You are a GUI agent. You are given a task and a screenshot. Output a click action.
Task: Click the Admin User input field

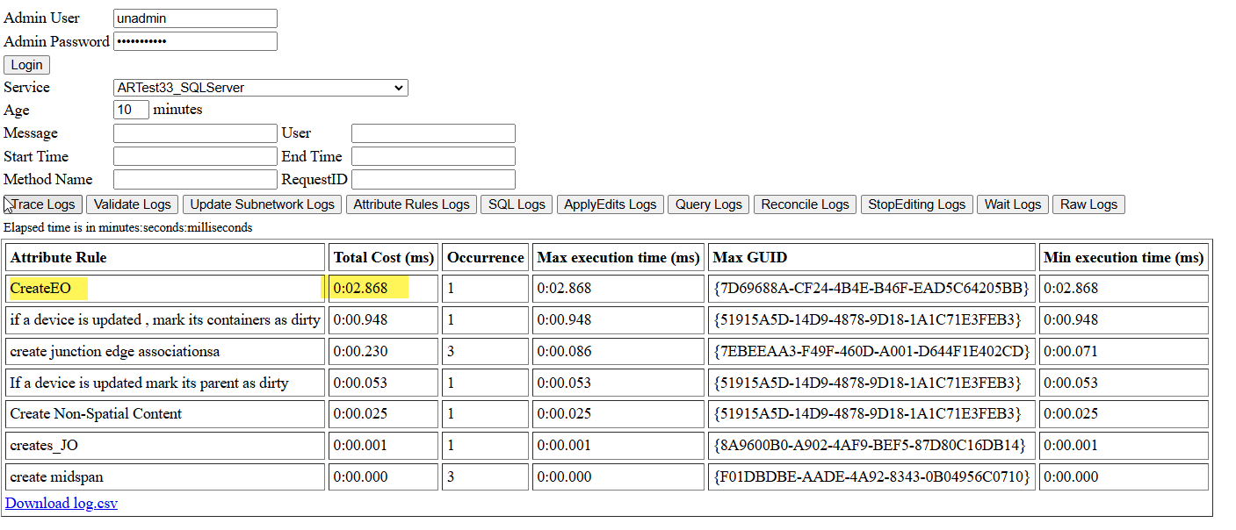pos(193,18)
